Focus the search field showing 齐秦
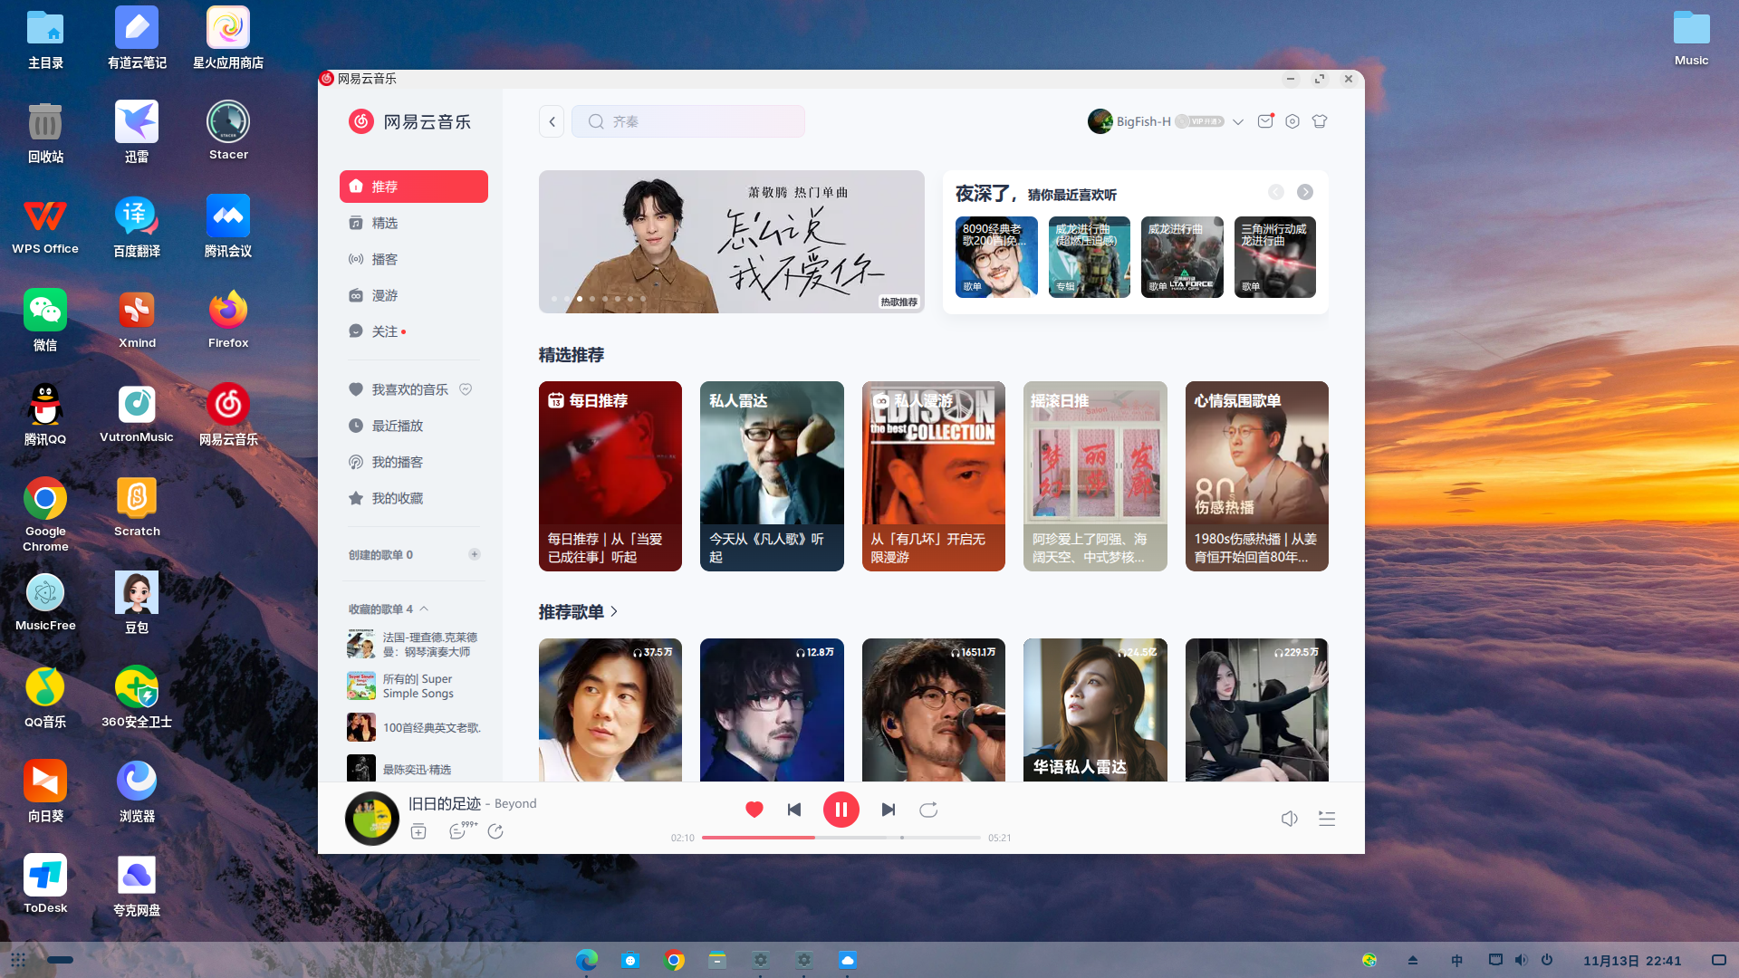Viewport: 1739px width, 978px height. pos(688,121)
